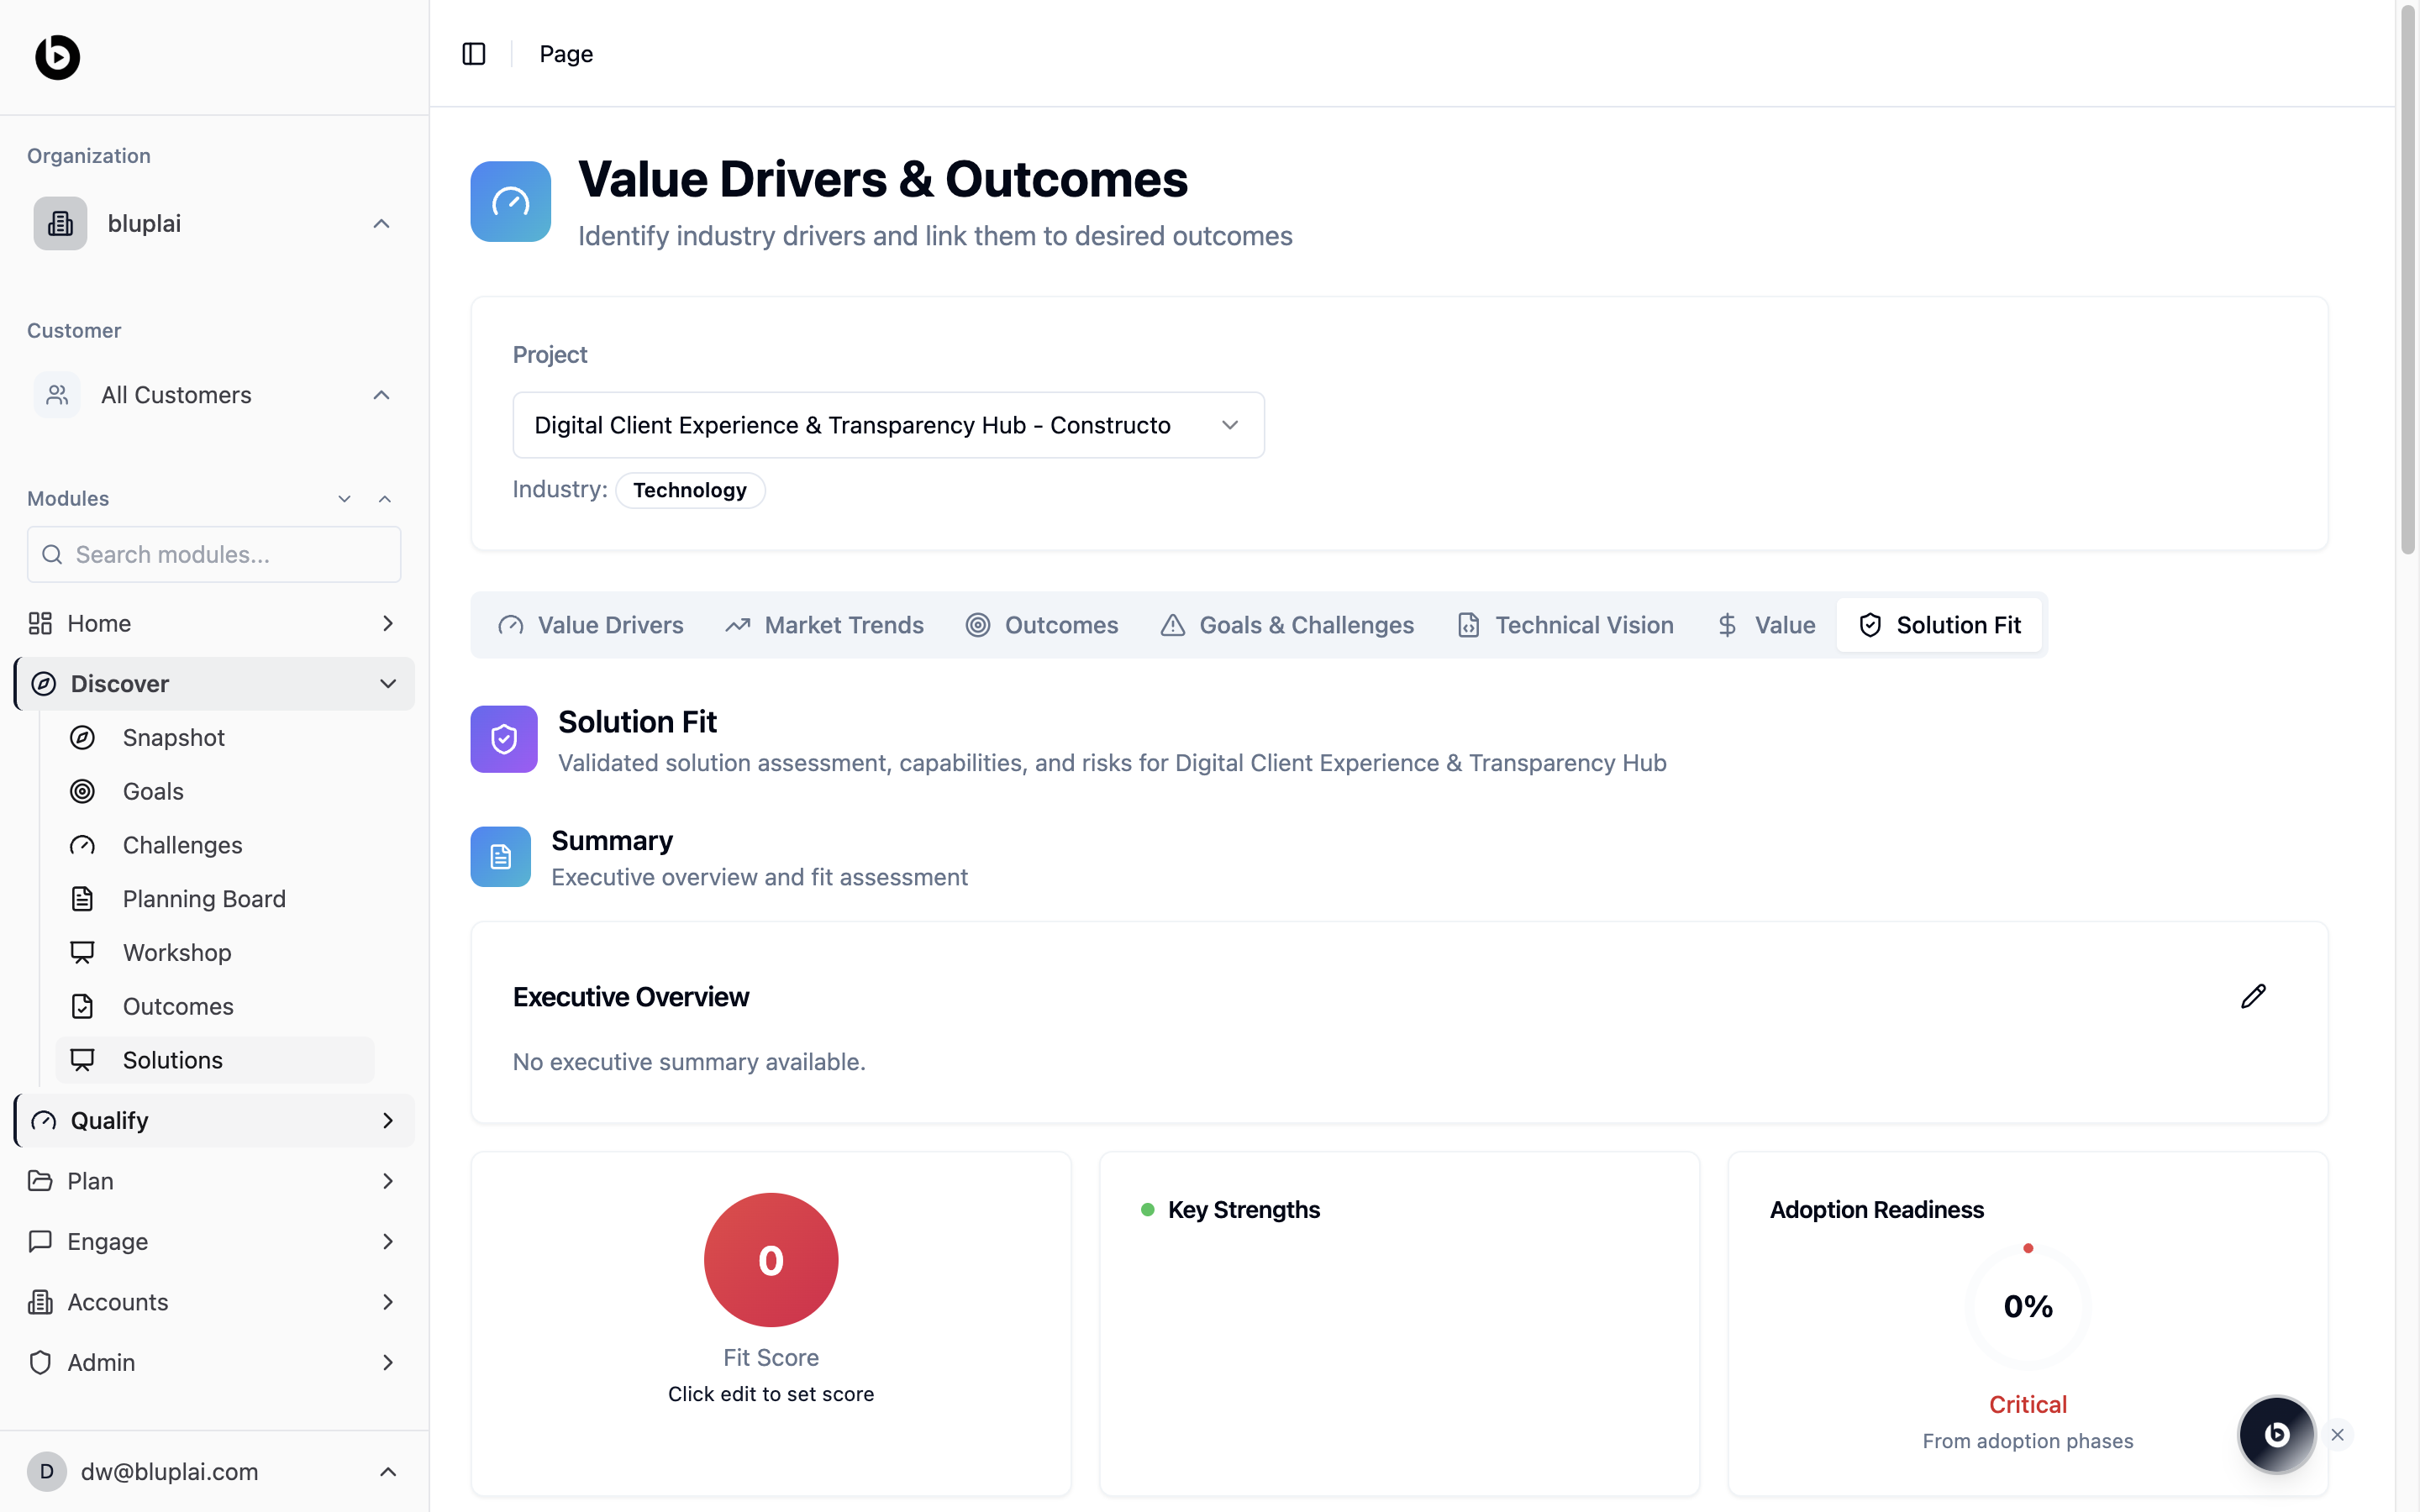Click the Value Drivers gauge header icon
This screenshot has width=2420, height=1512.
(x=510, y=201)
